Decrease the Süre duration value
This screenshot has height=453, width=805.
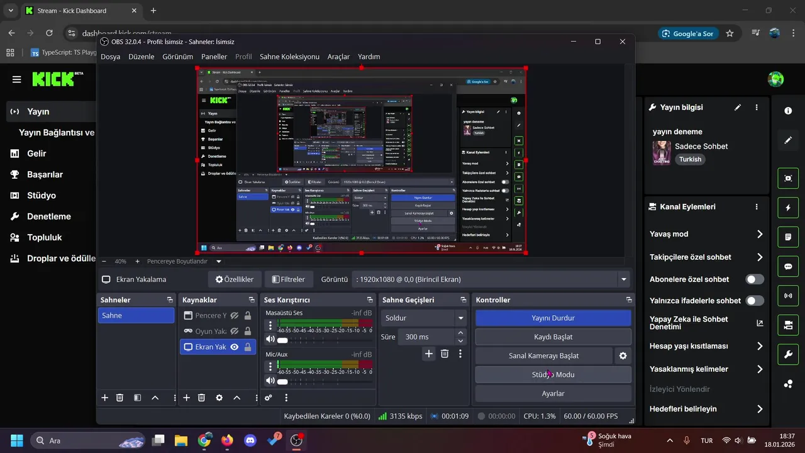pos(461,340)
